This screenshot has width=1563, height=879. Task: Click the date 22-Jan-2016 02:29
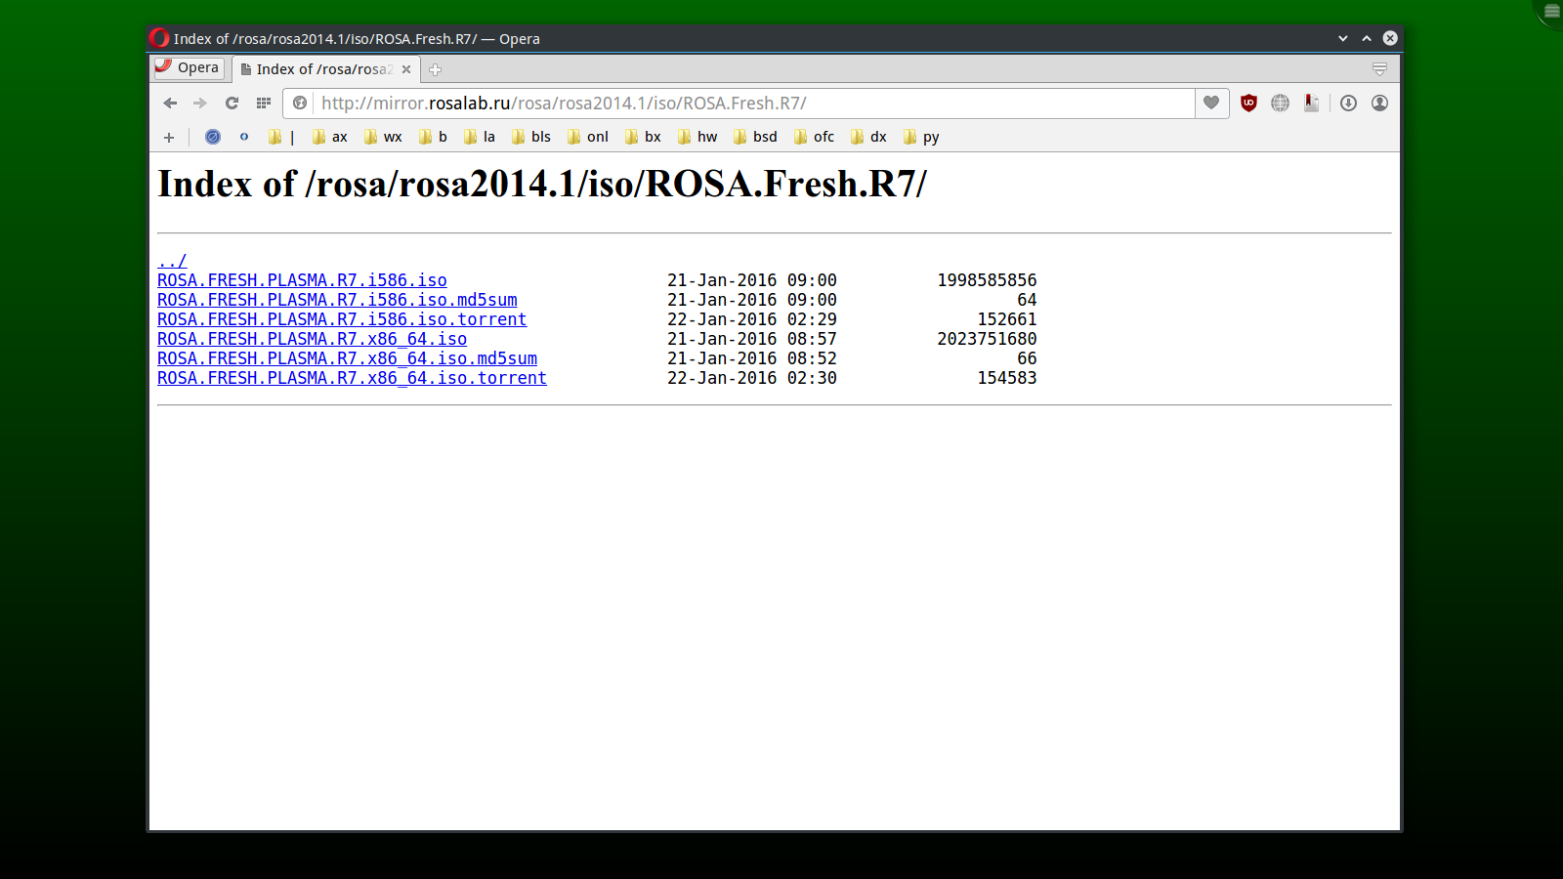click(x=752, y=319)
